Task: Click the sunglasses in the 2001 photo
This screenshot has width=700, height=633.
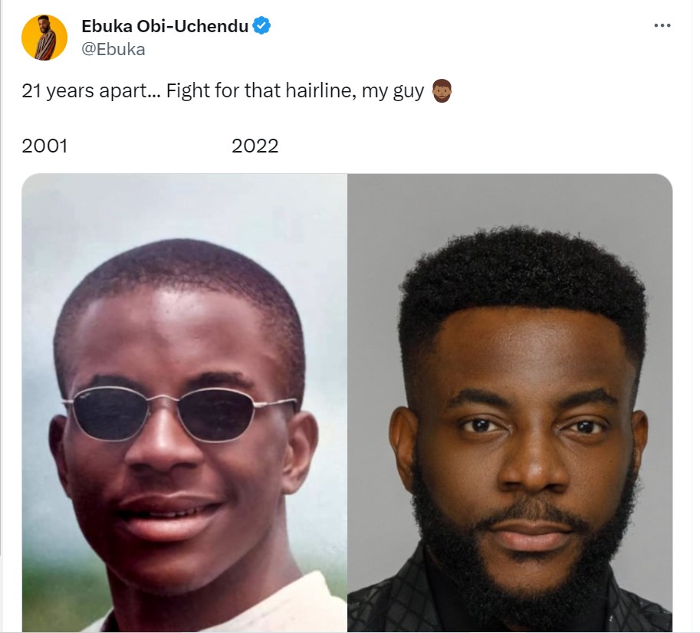Action: pyautogui.click(x=179, y=412)
